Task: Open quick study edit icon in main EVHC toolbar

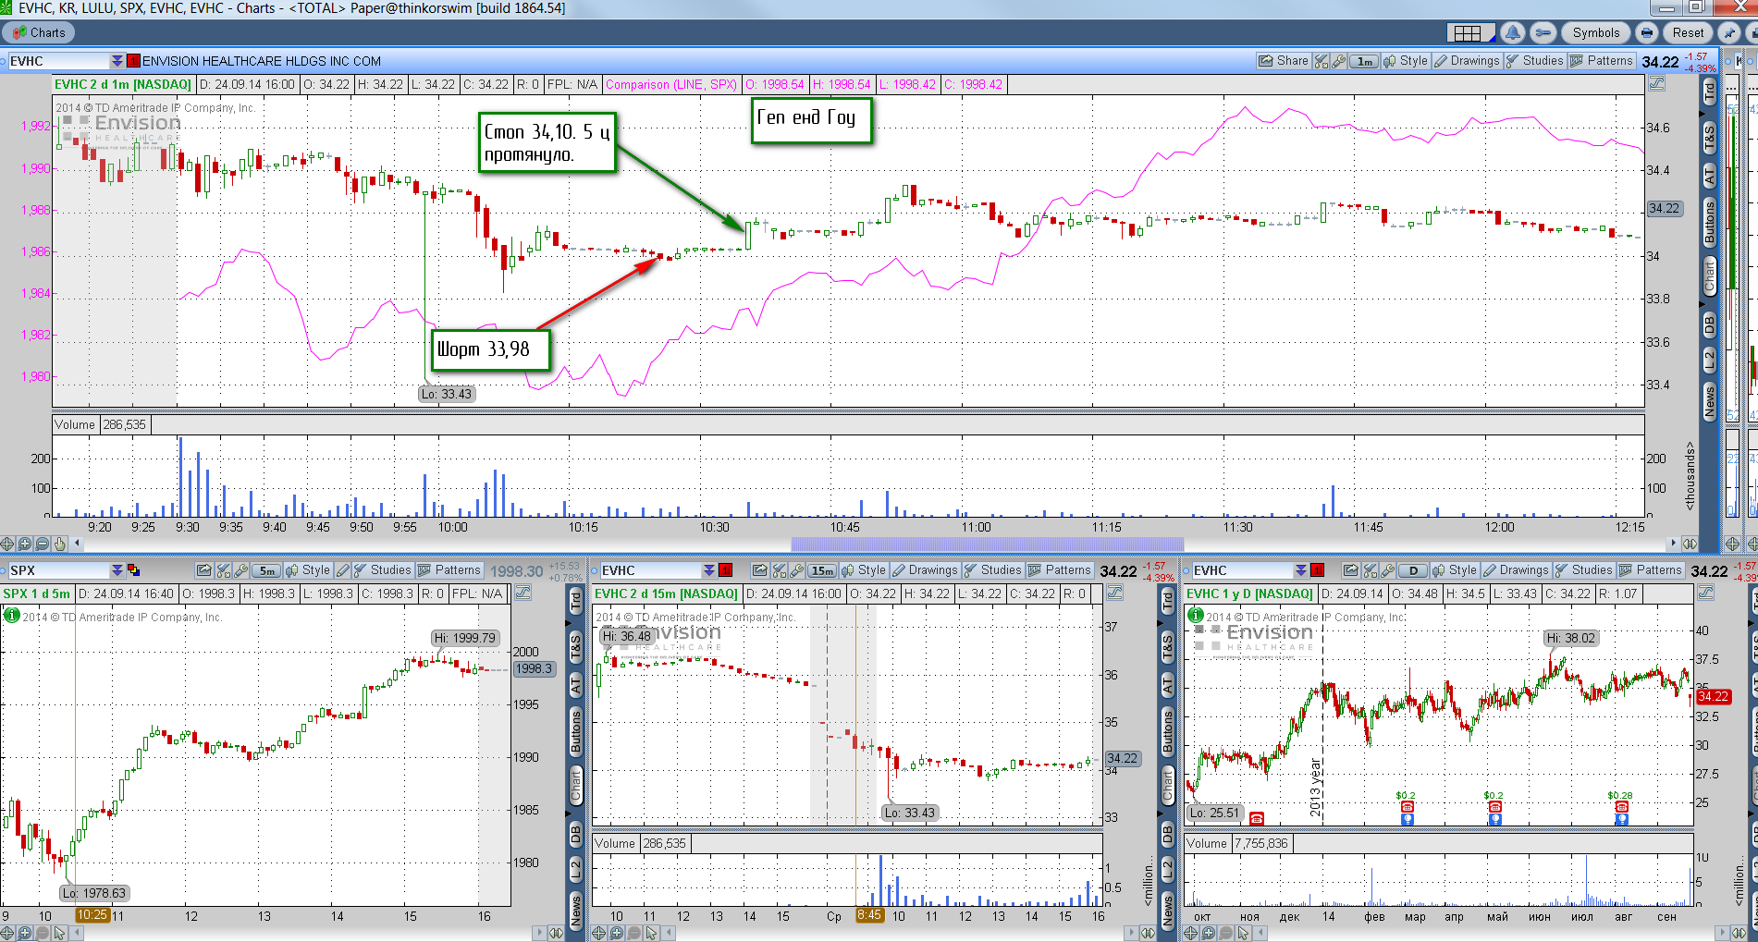Action: click(x=1321, y=61)
